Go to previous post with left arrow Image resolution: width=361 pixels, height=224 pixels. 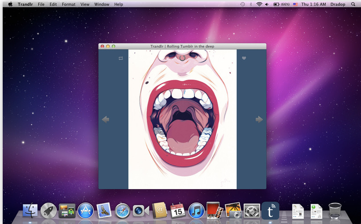(105, 119)
